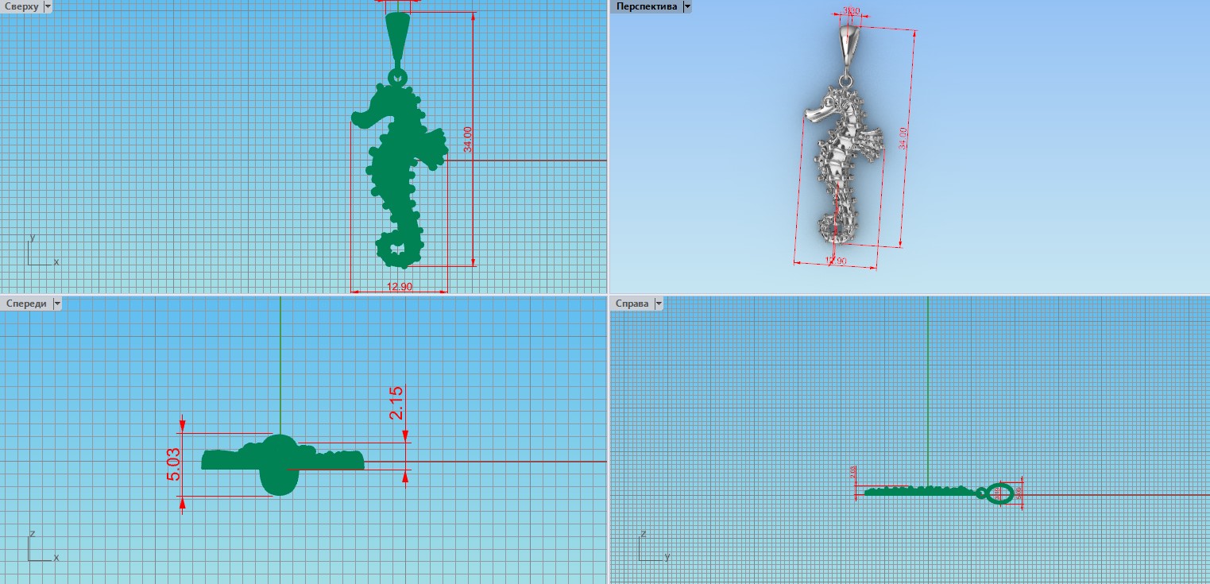
Task: Click the Перспектива viewport title
Action: point(646,6)
